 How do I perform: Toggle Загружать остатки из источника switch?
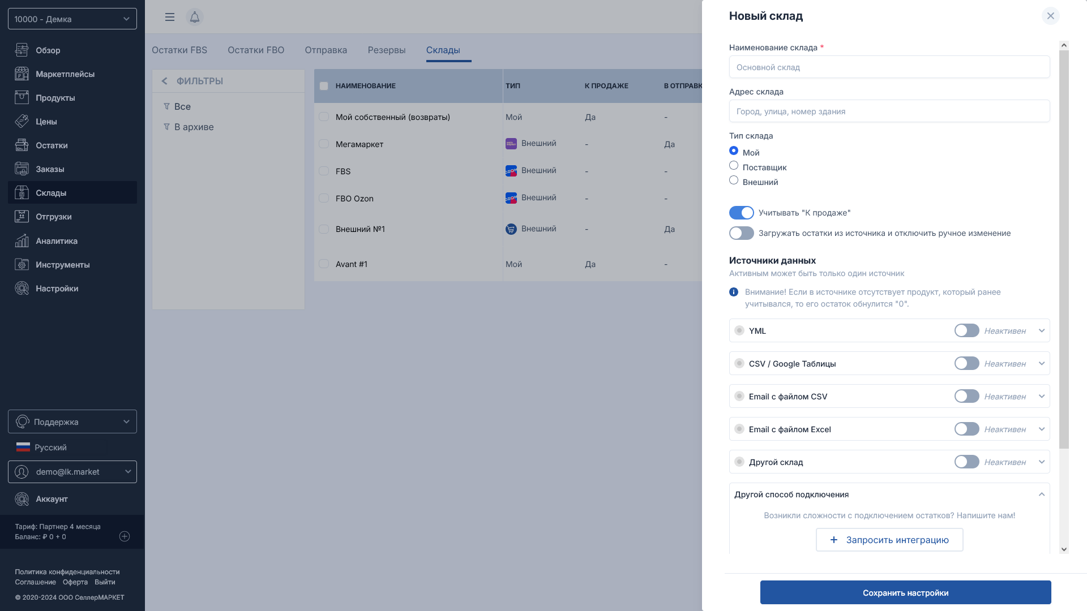(742, 233)
